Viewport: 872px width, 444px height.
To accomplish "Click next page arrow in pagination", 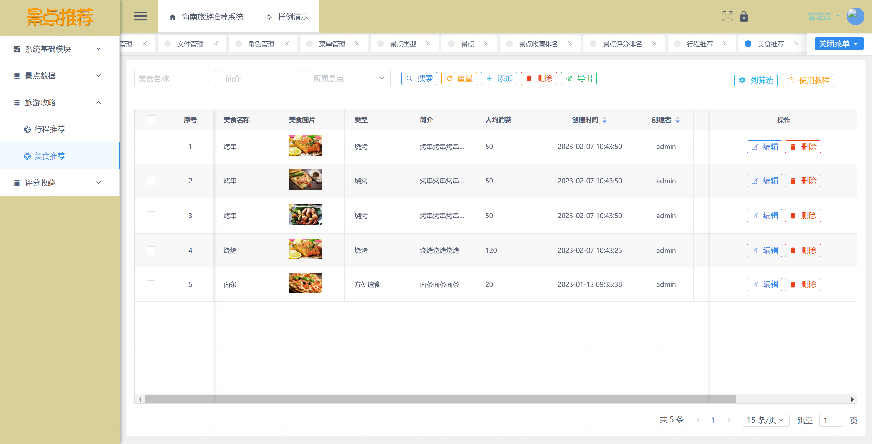I will point(728,420).
